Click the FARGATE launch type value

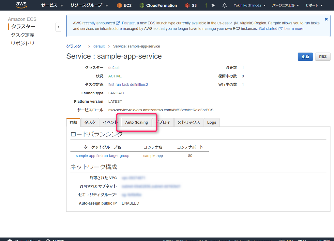click(x=117, y=93)
